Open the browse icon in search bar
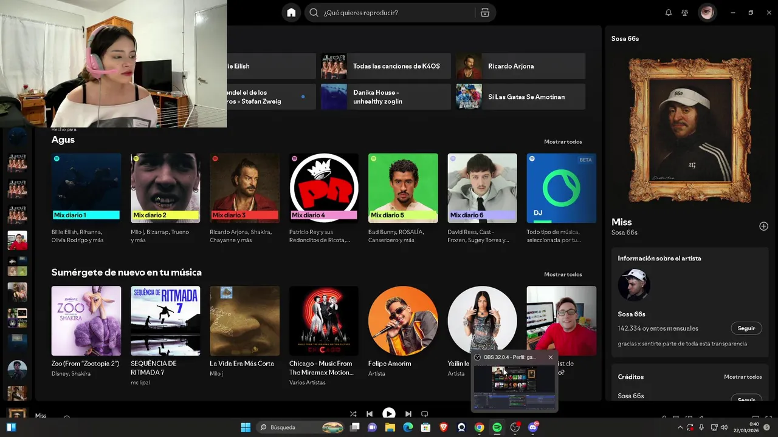Image resolution: width=778 pixels, height=437 pixels. [485, 13]
